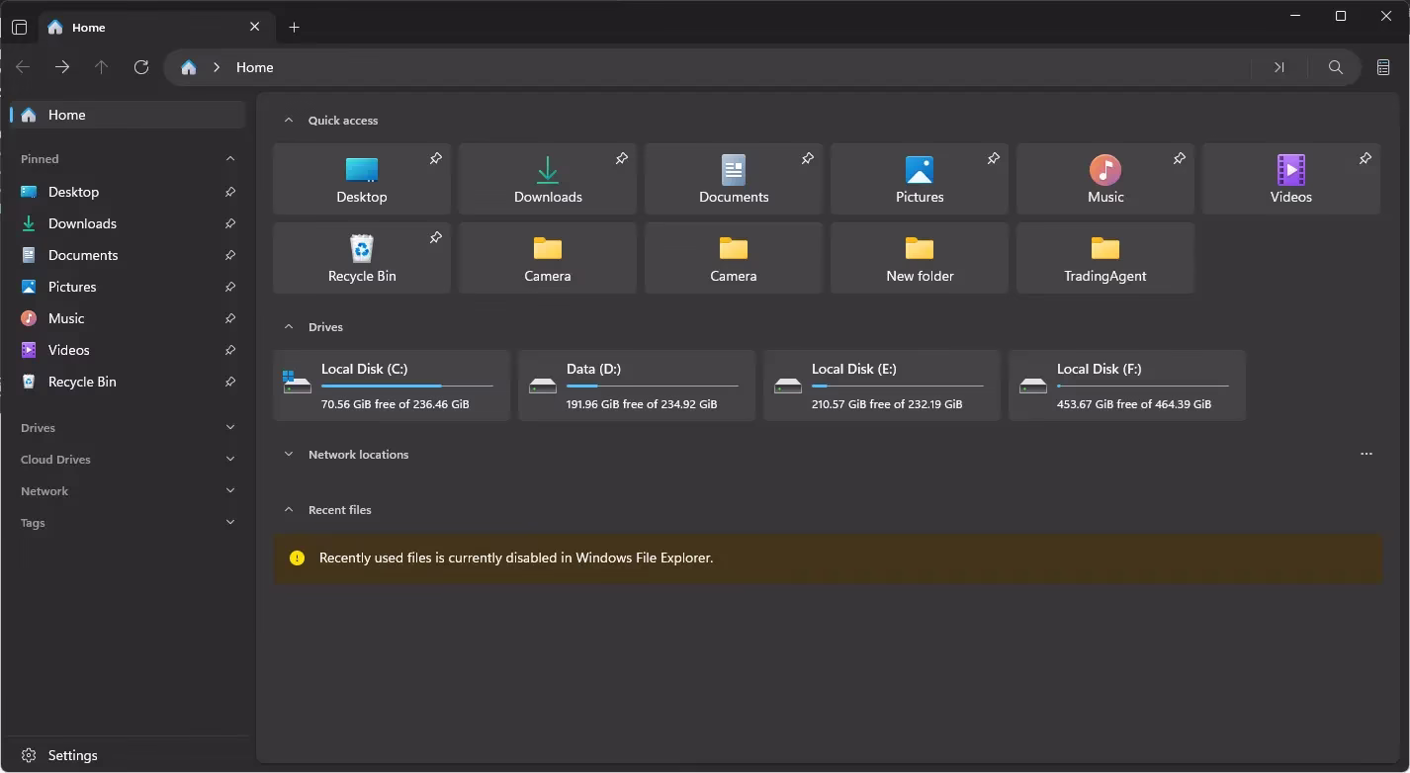Open the search magnifier icon
Image resolution: width=1410 pixels, height=773 pixels.
pyautogui.click(x=1335, y=67)
